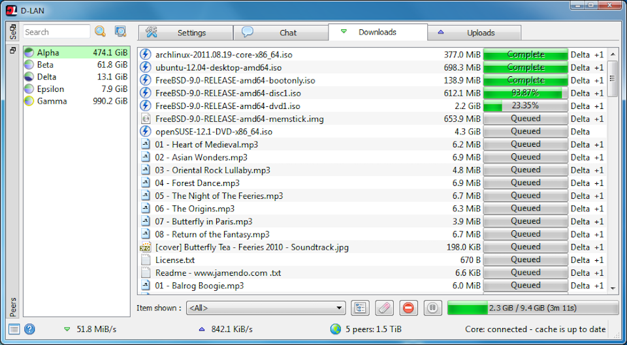Image resolution: width=627 pixels, height=345 pixels.
Task: Open the Item shown filter dropdown
Action: click(x=266, y=308)
